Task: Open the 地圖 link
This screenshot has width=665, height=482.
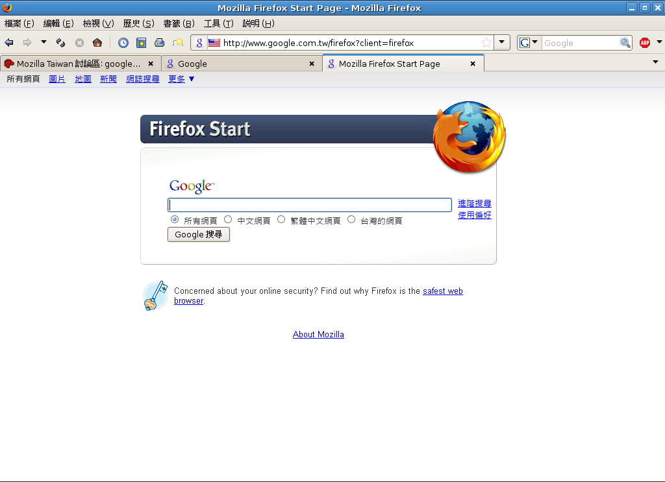Action: pos(83,78)
